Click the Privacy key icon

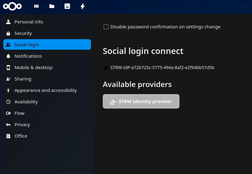point(8,125)
